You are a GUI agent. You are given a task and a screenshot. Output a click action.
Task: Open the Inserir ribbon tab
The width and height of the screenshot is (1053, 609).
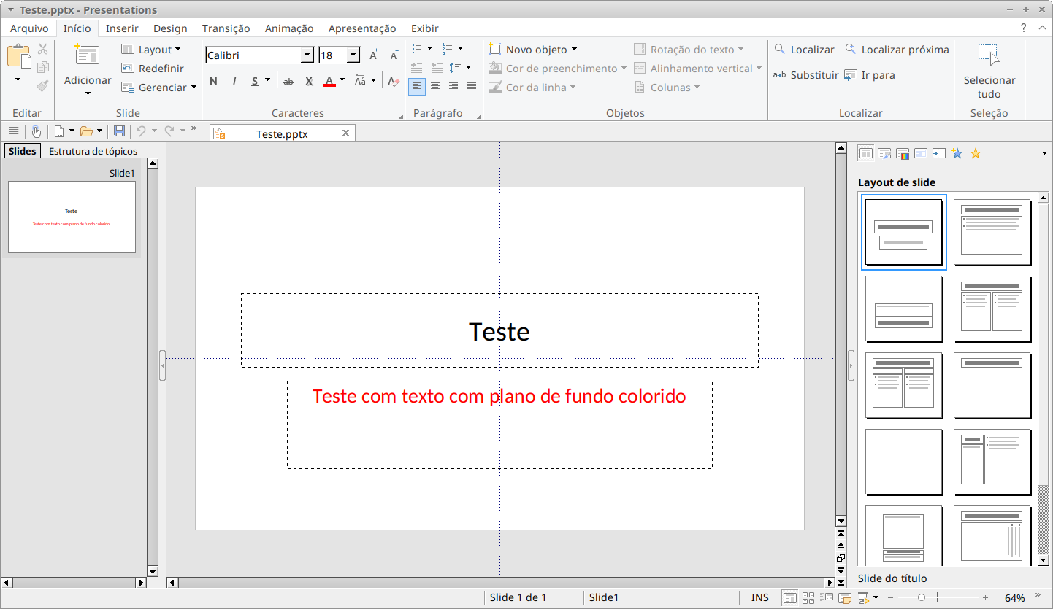tap(122, 28)
